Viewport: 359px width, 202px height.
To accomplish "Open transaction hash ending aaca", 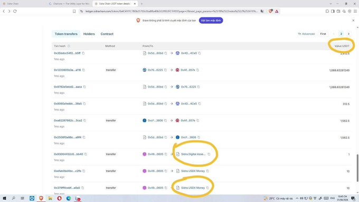I will tap(68, 87).
